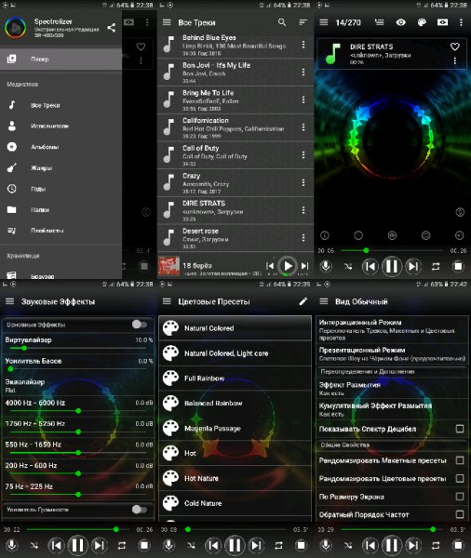
Task: Tap microphone icon on DIRE STRATS player screen
Action: coord(326,266)
